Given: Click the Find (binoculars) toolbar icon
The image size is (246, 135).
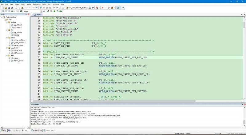Looking at the screenshot, I should pyautogui.click(x=89, y=8).
